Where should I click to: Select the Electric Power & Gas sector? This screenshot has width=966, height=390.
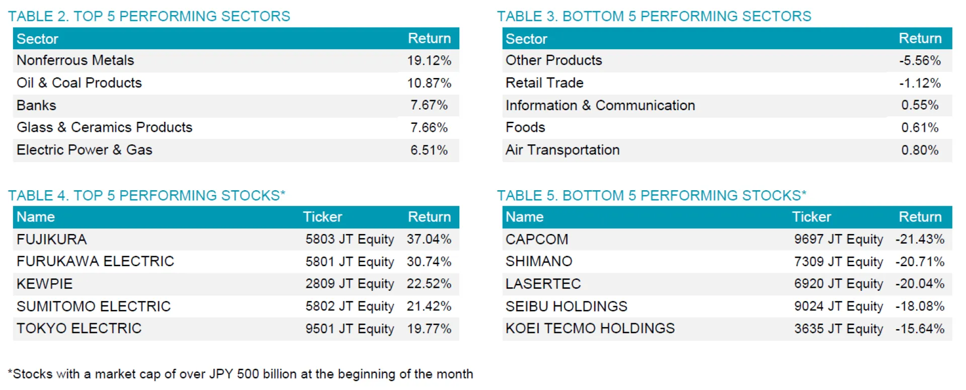[x=85, y=150]
